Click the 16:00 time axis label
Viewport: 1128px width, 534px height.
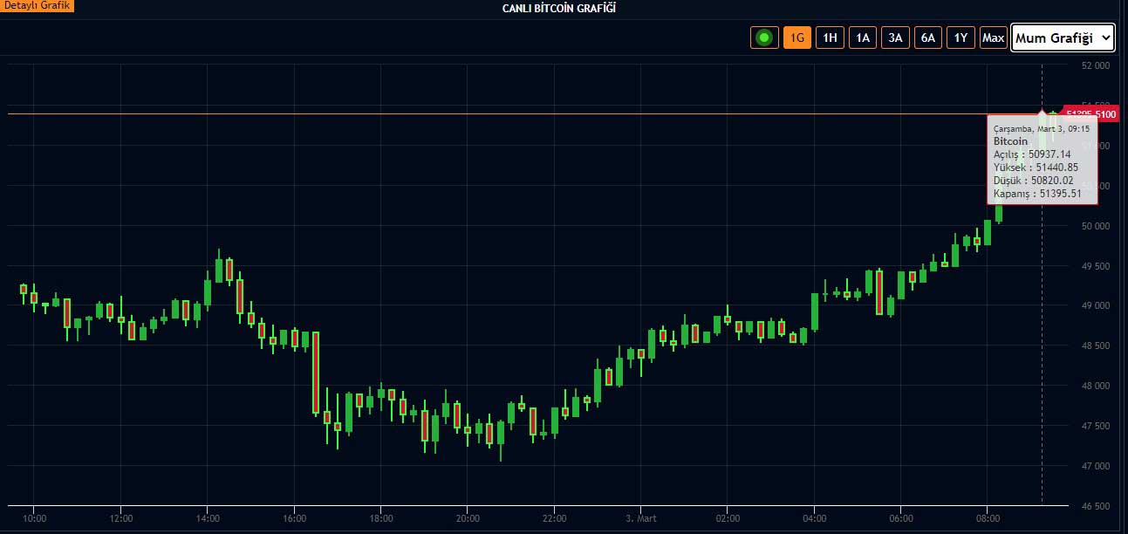pos(295,518)
